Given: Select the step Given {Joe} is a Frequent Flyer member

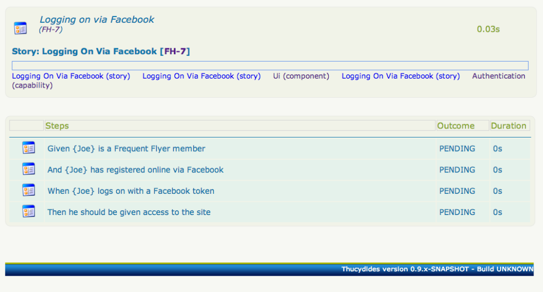Looking at the screenshot, I should click(126, 149).
